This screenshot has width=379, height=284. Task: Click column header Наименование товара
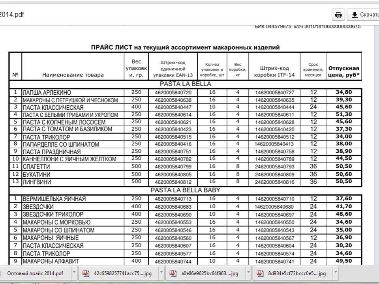tap(73, 75)
